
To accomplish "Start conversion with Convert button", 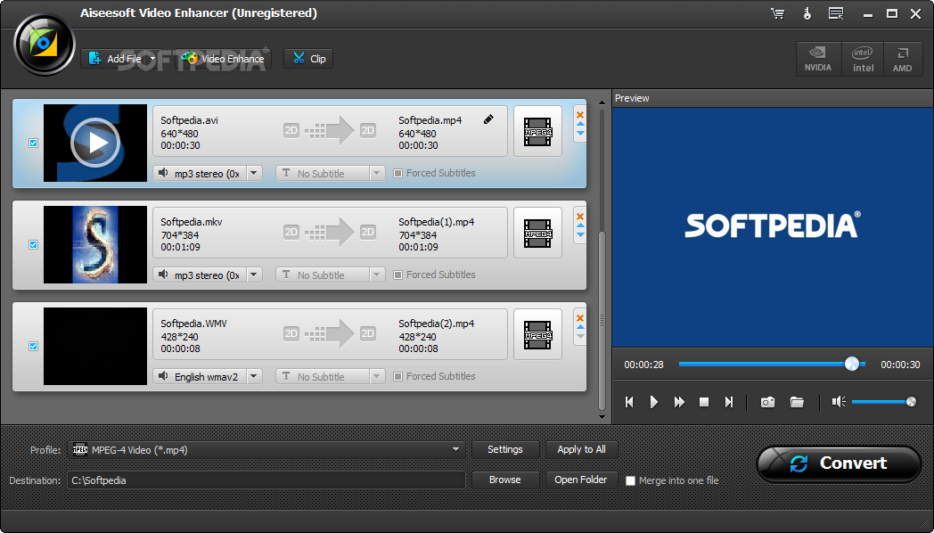I will pos(839,463).
